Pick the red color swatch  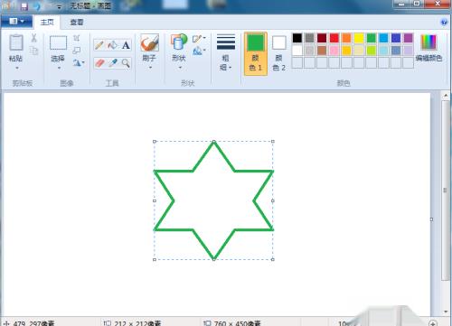(x=334, y=38)
